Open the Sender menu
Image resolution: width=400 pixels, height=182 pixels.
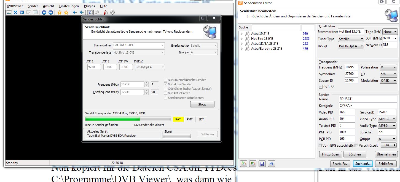33,6
